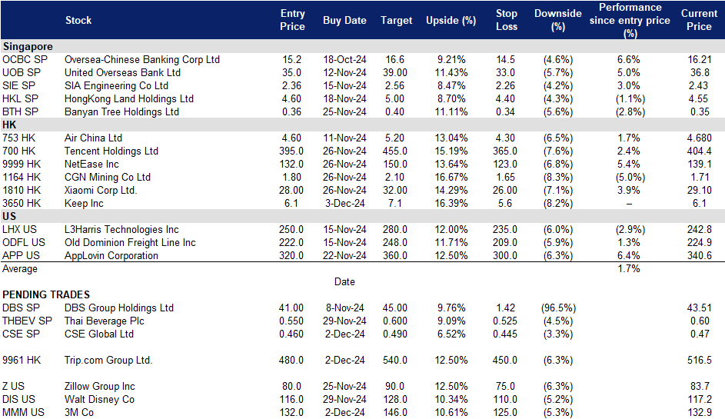Select 'Banyan Tree Holdings Ltd' cell
Image resolution: width=725 pixels, height=419 pixels.
point(121,112)
